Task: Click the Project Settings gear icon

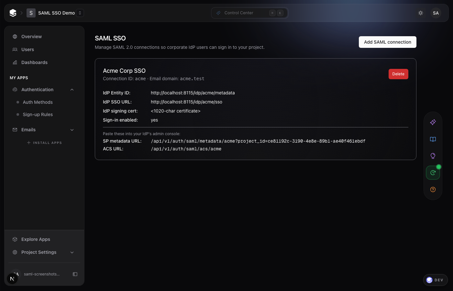Action: click(x=15, y=252)
